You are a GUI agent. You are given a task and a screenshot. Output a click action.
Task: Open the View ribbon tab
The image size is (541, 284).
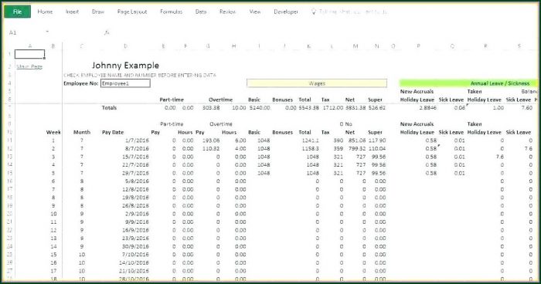tap(255, 12)
